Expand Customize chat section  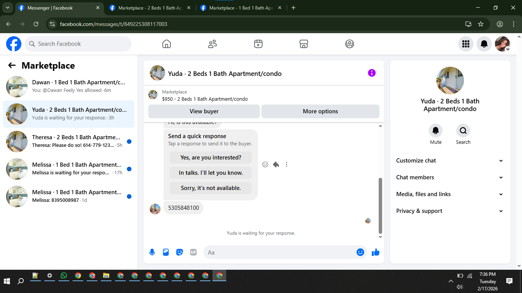coord(450,161)
